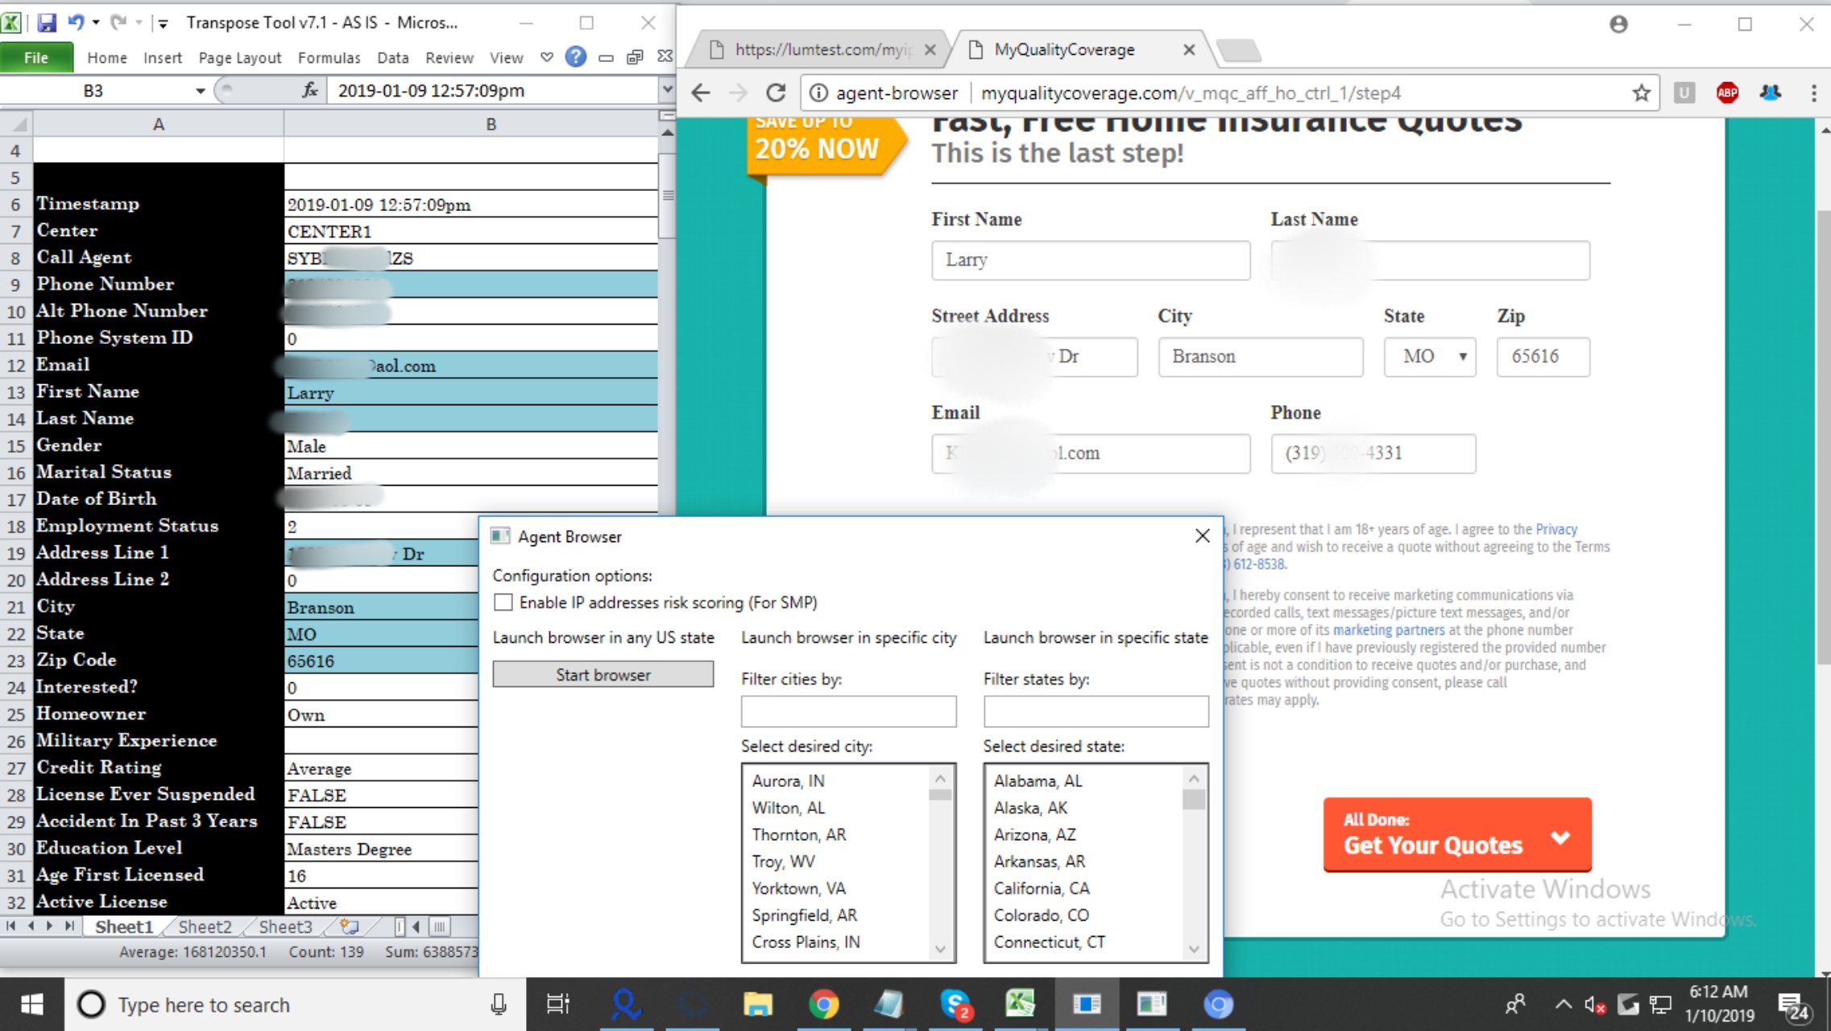Click the Insert Function fx icon
The height and width of the screenshot is (1031, 1831).
click(310, 90)
